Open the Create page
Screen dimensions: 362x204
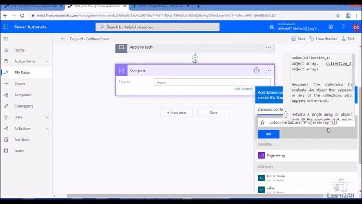click(x=20, y=84)
